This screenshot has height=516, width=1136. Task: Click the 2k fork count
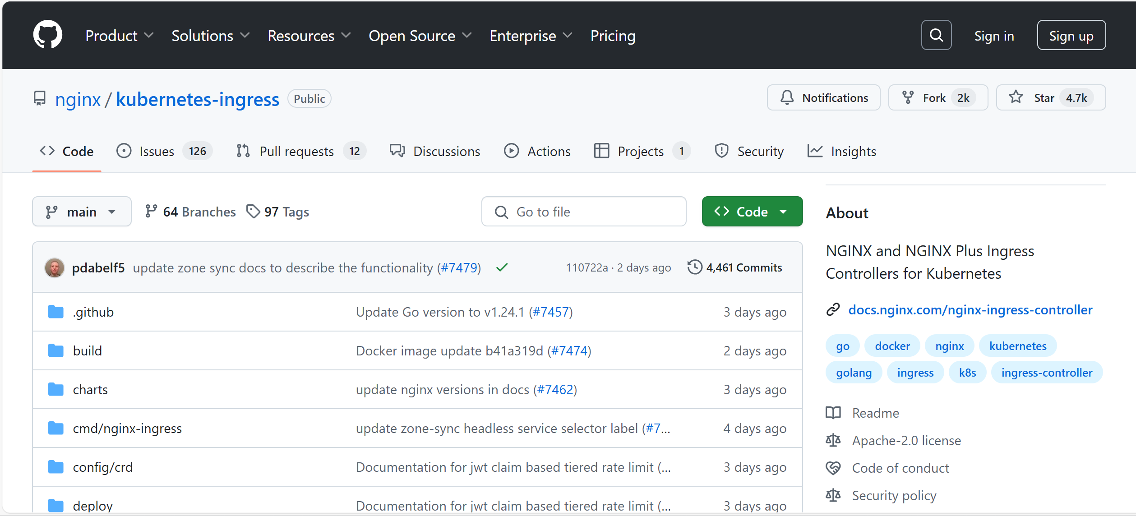pos(963,98)
